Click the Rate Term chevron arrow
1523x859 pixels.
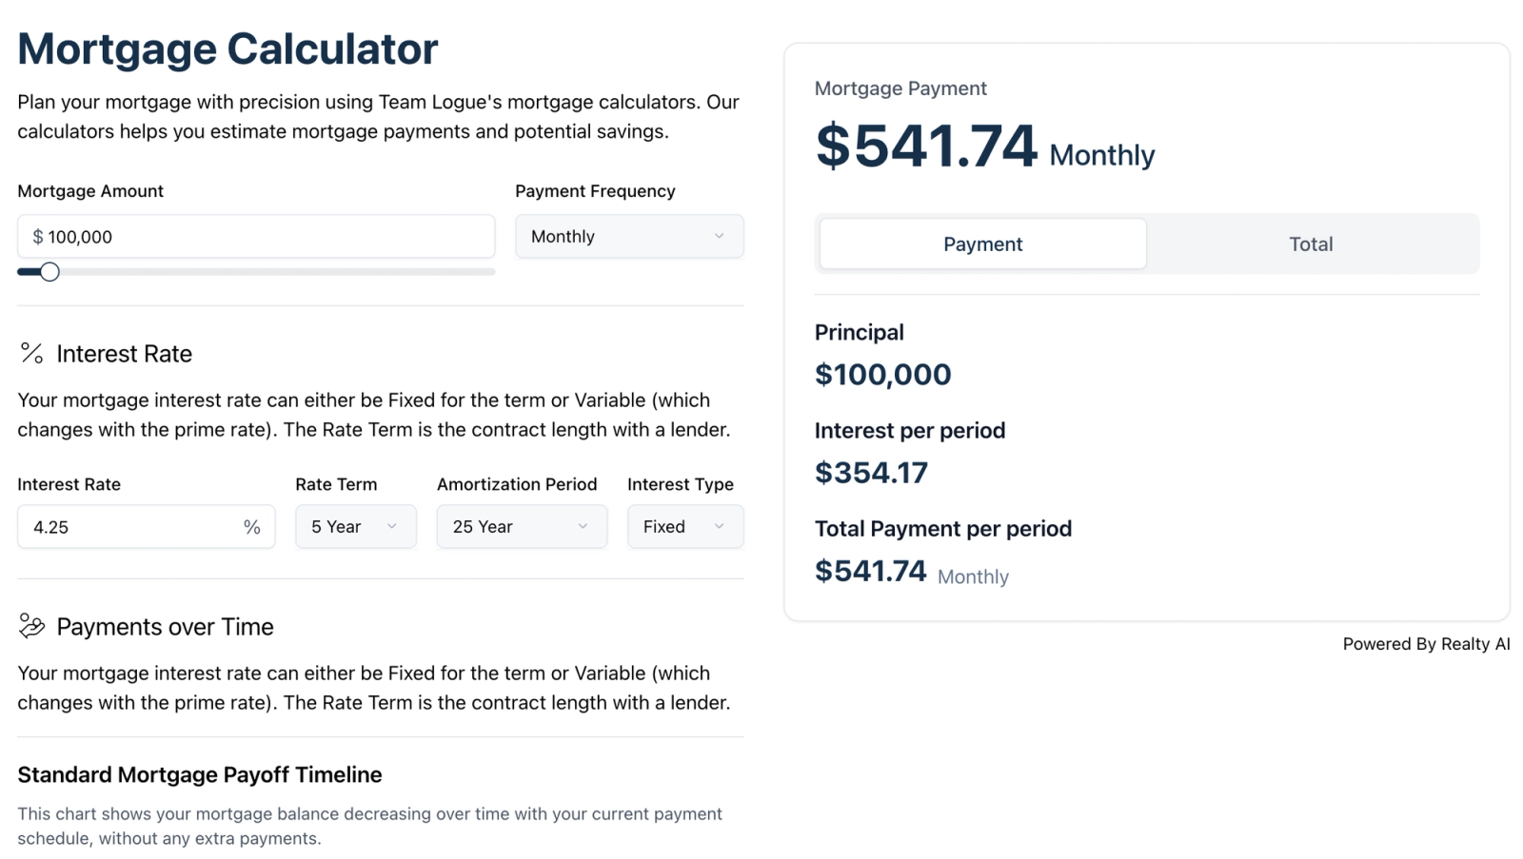click(392, 526)
